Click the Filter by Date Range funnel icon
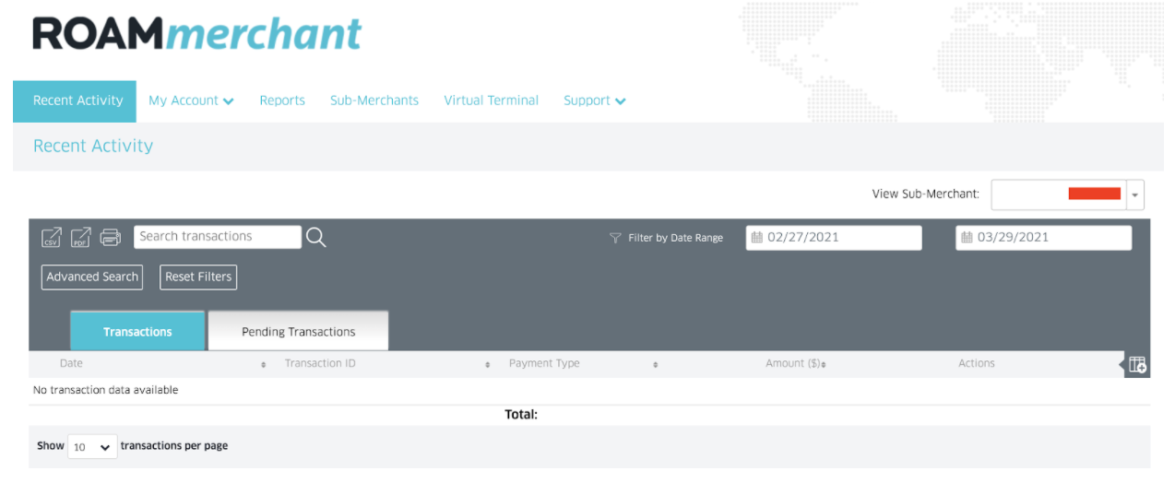Viewport: 1175px width, 483px height. (615, 238)
